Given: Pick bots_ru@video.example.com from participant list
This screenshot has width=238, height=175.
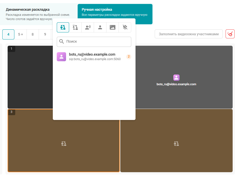Looking at the screenshot, I should [92, 57].
